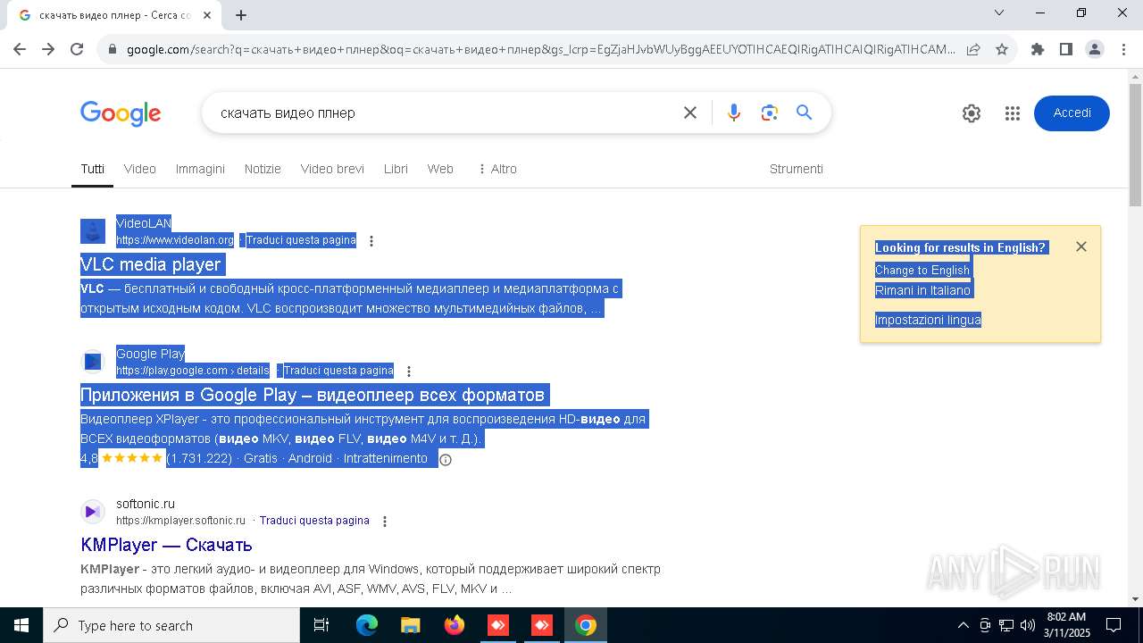The width and height of the screenshot is (1143, 643).
Task: Switch to the Video brevi tab
Action: click(x=332, y=169)
